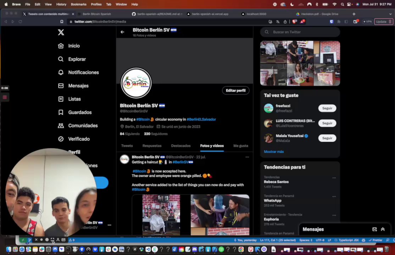Viewport: 395px width, 255px height.
Task: Switch to the Tweets tab
Action: 127,146
